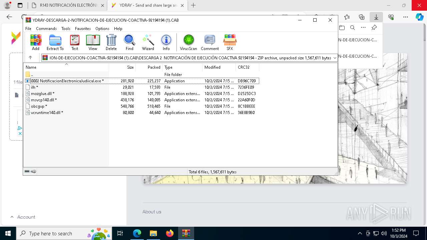Screen dimensions: 427x240
Task: Click the volume icon in system tray
Action: (384, 233)
